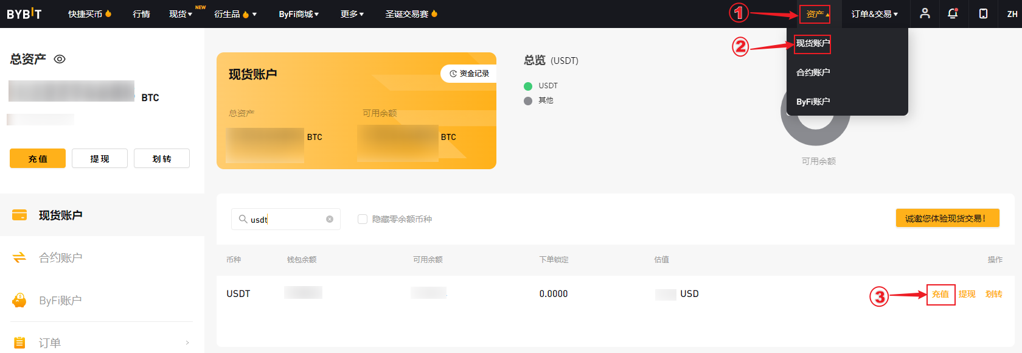Click the ByFi account piggy bank icon
Screen dimensions: 1022x353
[19, 300]
